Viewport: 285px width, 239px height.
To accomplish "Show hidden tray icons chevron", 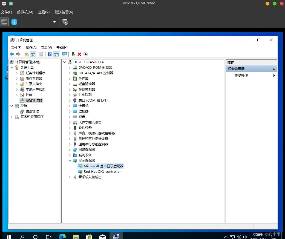I will [226, 237].
